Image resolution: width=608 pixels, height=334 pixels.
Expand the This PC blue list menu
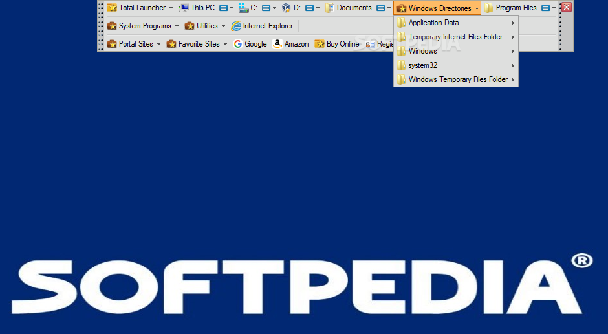(226, 8)
